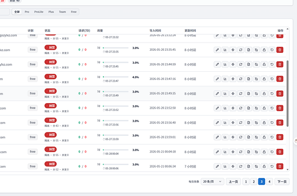Go to next page with 下一页
The image size is (297, 196).
pos(282,182)
